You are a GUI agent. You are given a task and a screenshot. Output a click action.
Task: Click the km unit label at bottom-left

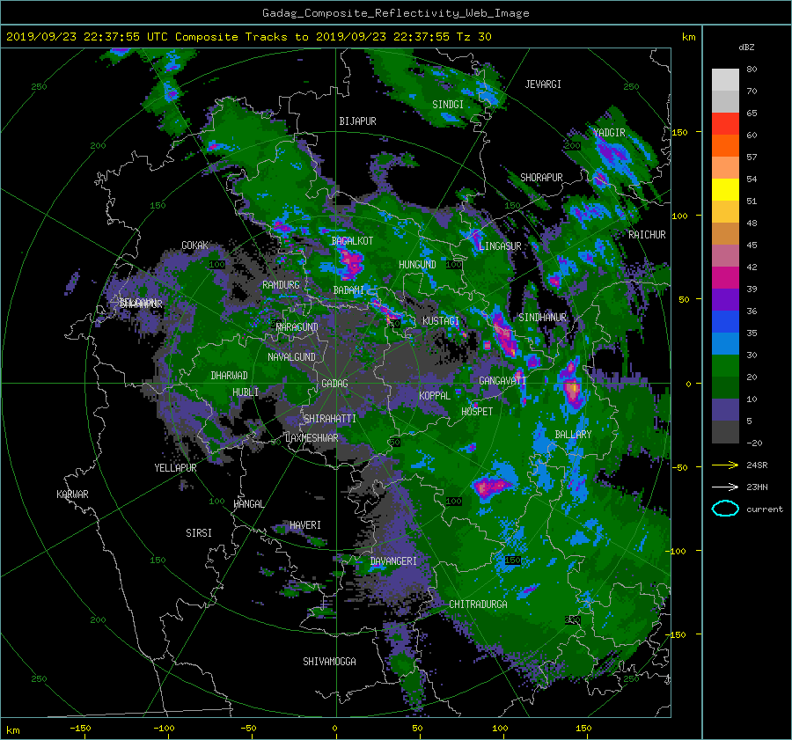click(12, 730)
